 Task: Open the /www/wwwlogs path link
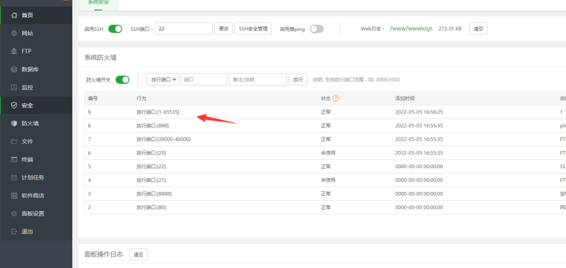(x=411, y=29)
